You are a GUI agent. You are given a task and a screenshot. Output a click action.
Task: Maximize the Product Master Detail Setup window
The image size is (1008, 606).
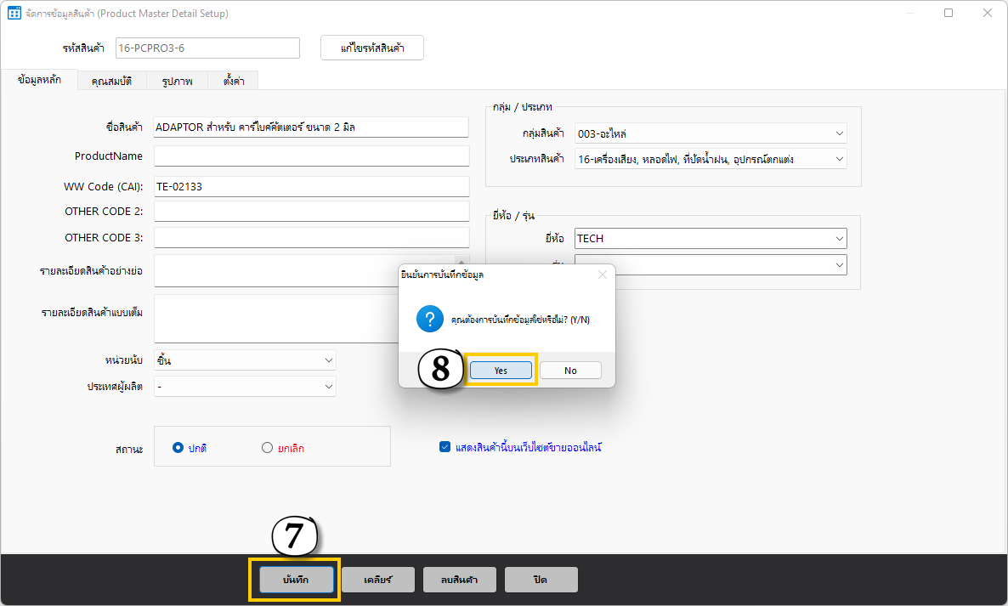pos(949,14)
